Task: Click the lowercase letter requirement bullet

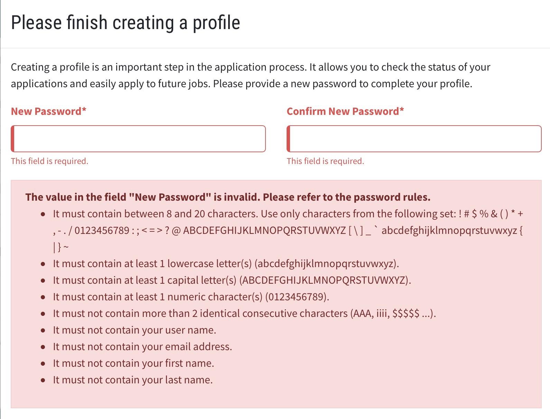Action: coord(225,263)
